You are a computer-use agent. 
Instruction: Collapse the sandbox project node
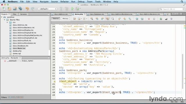[2, 17]
